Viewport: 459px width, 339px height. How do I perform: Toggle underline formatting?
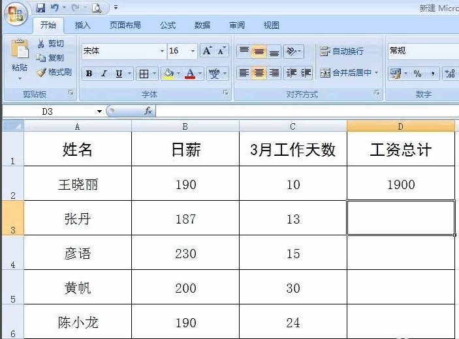coord(119,74)
